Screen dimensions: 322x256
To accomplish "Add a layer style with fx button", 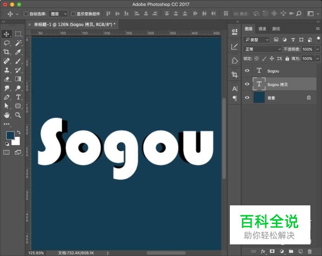I will tap(263, 251).
